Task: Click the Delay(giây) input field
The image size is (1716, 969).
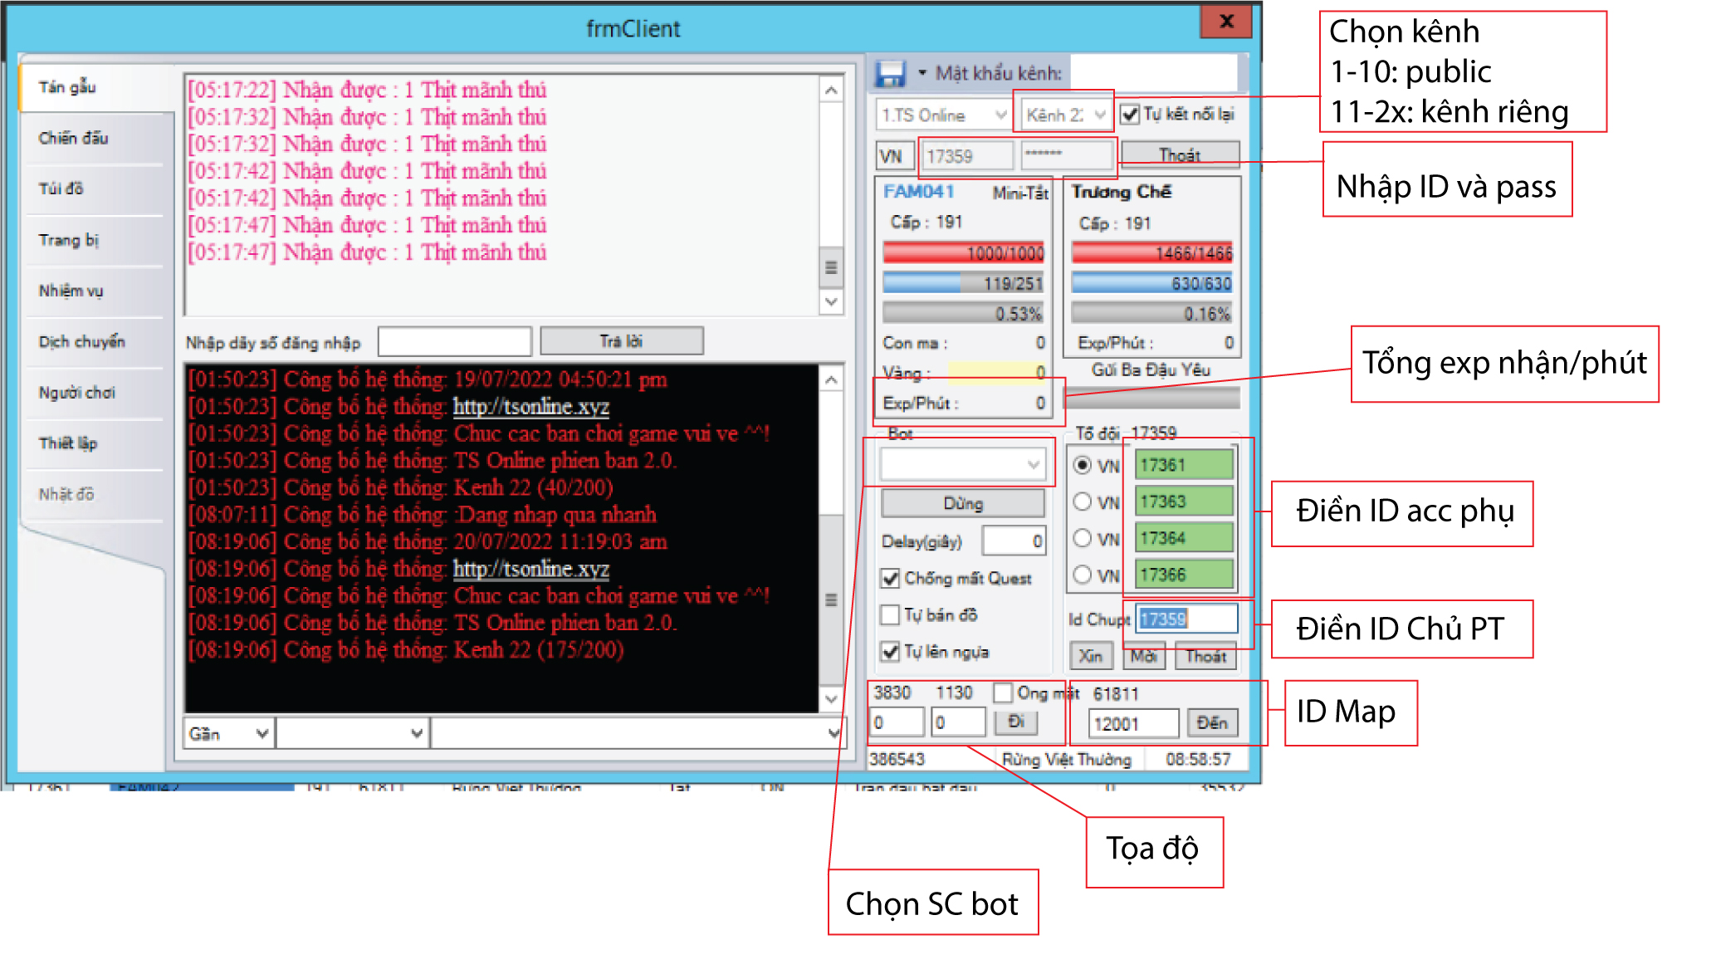Action: (x=1014, y=541)
